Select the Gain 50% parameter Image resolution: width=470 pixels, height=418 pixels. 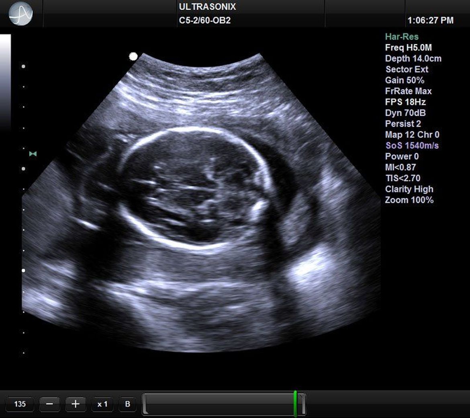[x=405, y=80]
